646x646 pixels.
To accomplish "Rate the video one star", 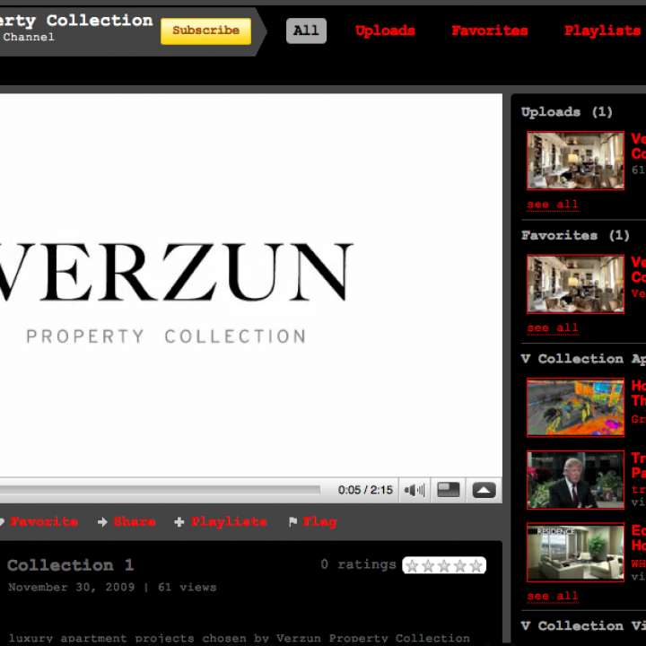I will coord(412,566).
